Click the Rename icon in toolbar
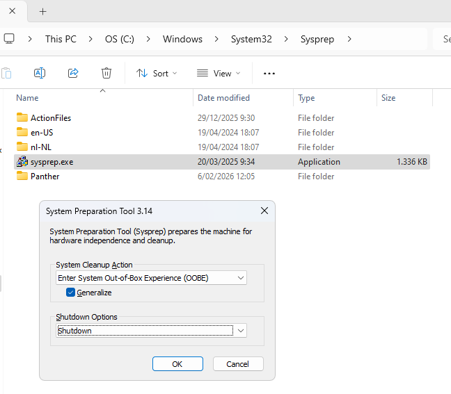Viewport: 451px width, 394px height. 40,73
